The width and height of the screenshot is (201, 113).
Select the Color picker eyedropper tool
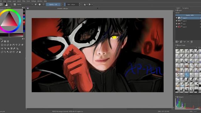14,48
